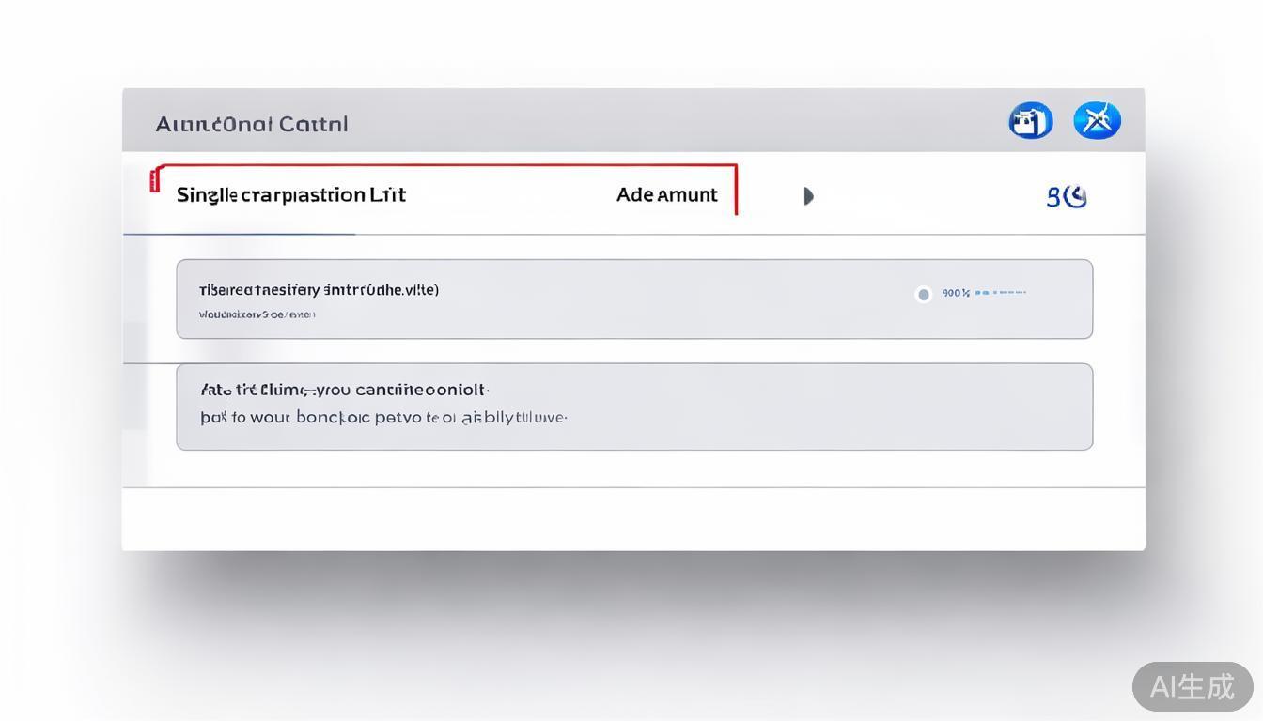Click the "Tibeired tnesitery" option title
This screenshot has height=721, width=1263.
coord(319,290)
